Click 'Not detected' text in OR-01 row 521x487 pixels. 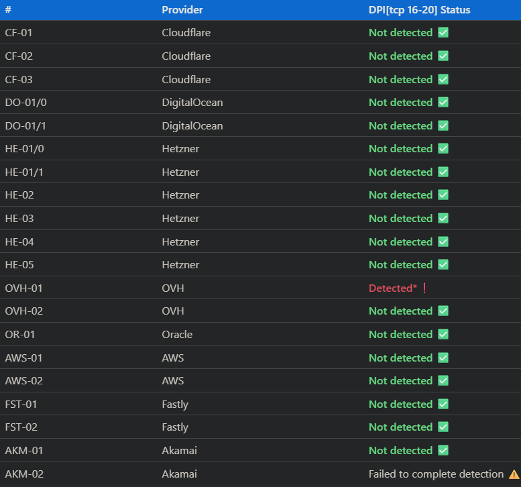pyautogui.click(x=401, y=335)
